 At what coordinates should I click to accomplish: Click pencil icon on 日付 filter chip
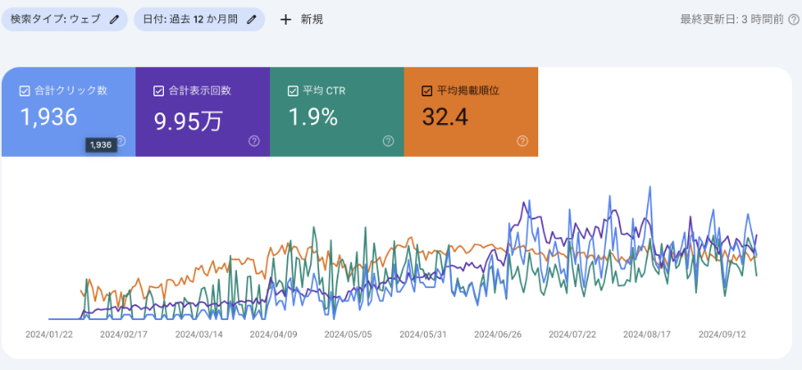point(252,19)
